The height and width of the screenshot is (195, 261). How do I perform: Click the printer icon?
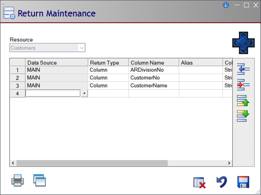tap(18, 181)
